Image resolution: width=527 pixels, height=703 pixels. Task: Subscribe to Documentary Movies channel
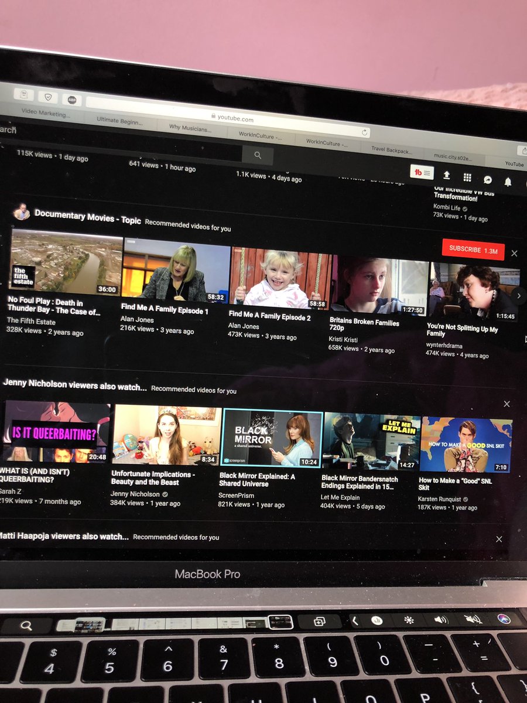click(x=473, y=250)
